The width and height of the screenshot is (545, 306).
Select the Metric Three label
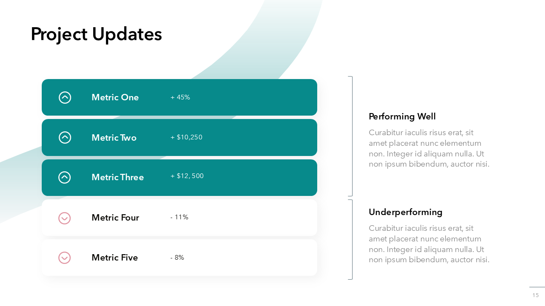(118, 177)
